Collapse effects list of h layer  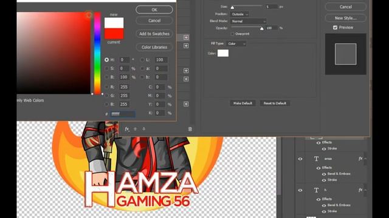tap(365, 190)
